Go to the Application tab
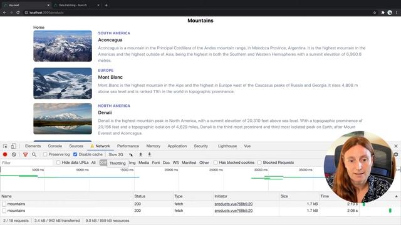401x225 pixels. [x=177, y=146]
